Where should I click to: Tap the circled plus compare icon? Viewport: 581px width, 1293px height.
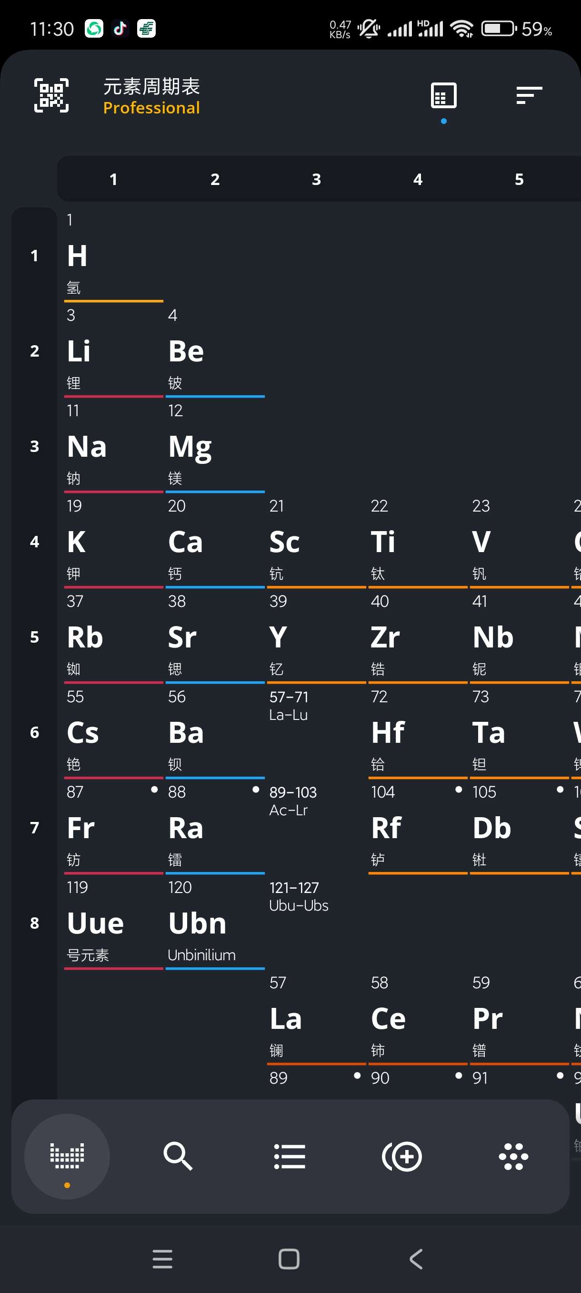[401, 1156]
